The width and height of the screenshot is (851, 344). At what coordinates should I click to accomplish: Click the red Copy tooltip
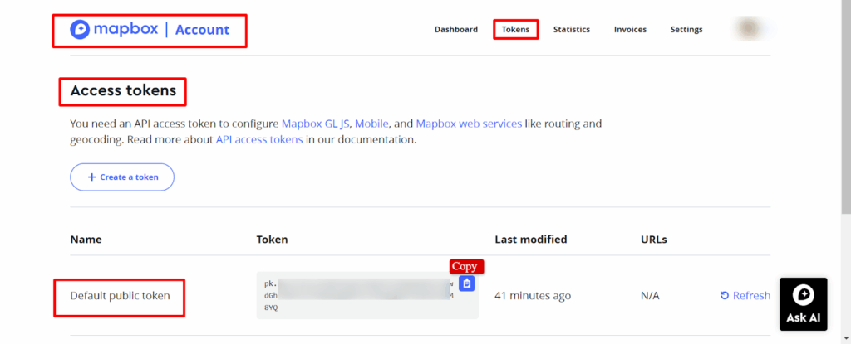coord(465,267)
